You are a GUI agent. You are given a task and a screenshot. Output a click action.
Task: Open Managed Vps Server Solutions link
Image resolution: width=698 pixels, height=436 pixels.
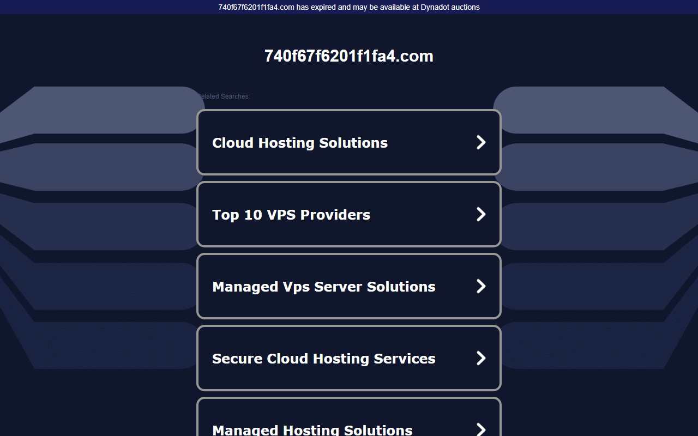(349, 286)
